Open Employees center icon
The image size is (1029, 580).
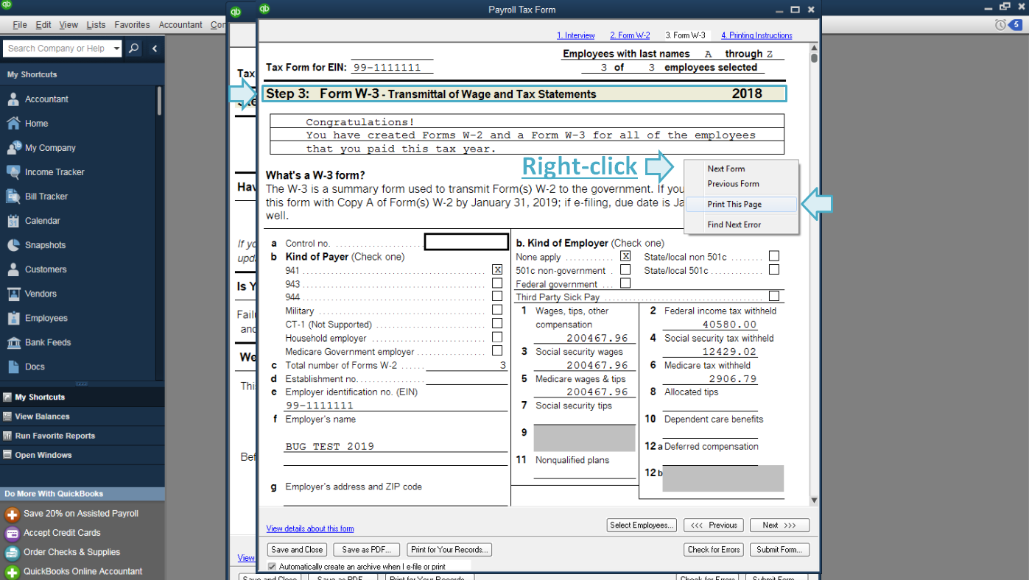(x=13, y=317)
